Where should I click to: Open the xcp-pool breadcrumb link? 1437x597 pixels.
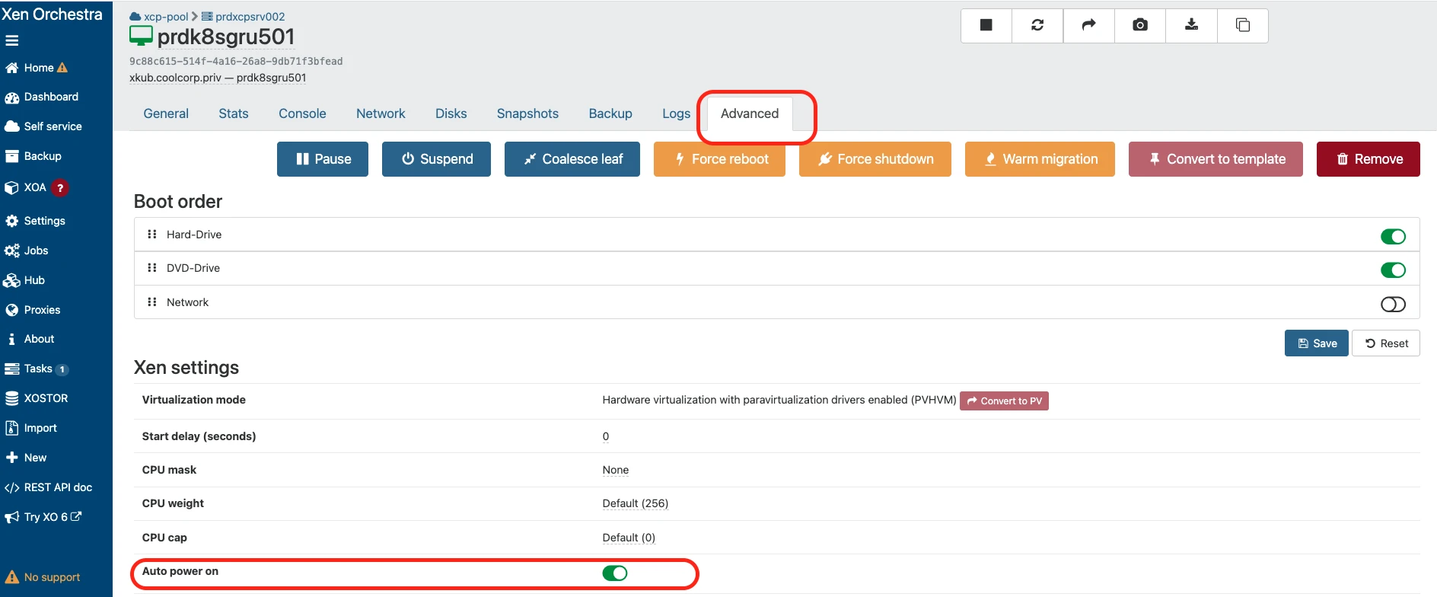pyautogui.click(x=159, y=17)
